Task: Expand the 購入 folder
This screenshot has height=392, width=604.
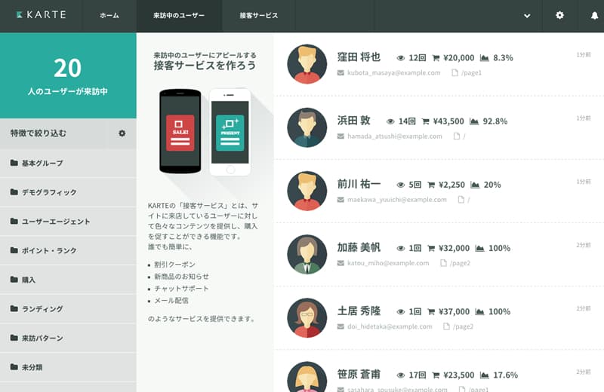Action: (x=68, y=280)
